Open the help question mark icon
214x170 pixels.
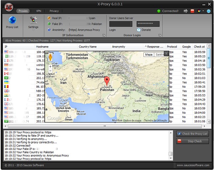[209, 11]
